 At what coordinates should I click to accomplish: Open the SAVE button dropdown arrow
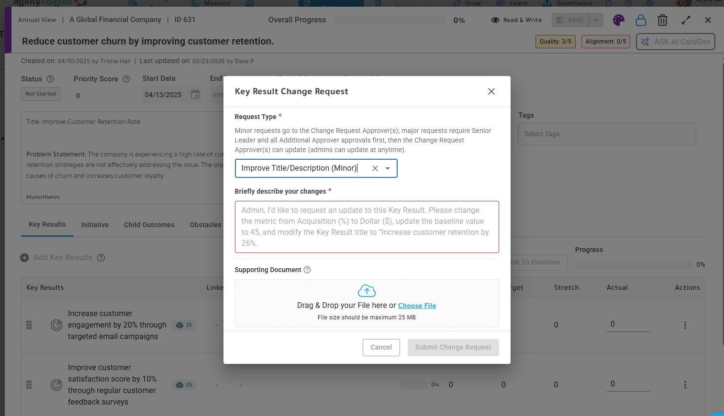pyautogui.click(x=596, y=20)
